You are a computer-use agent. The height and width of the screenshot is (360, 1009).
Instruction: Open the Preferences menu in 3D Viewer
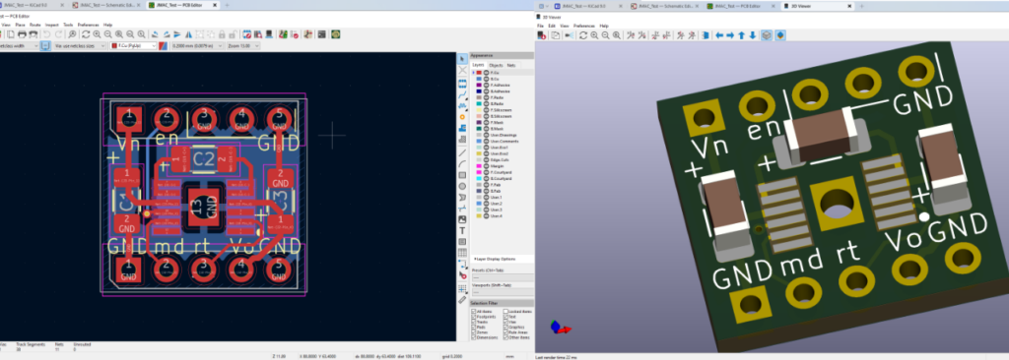tap(583, 26)
